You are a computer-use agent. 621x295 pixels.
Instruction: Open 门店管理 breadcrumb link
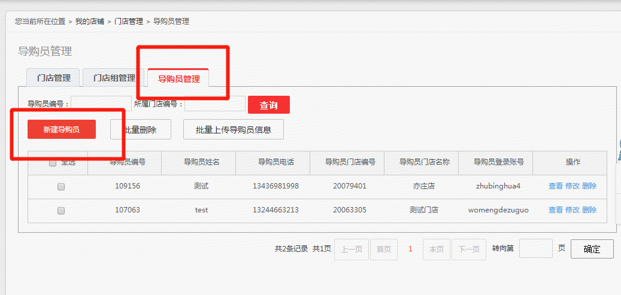pyautogui.click(x=129, y=22)
